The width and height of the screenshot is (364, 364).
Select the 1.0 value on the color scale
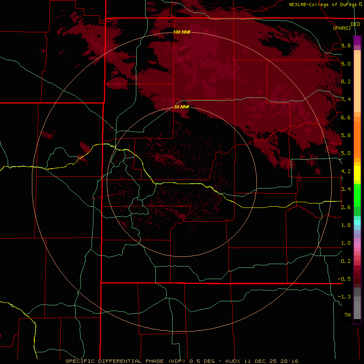pos(346,243)
